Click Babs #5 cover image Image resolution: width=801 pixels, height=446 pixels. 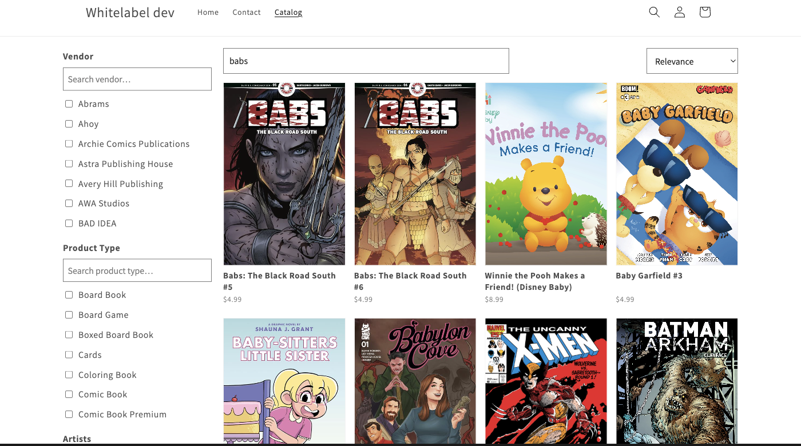(x=284, y=174)
